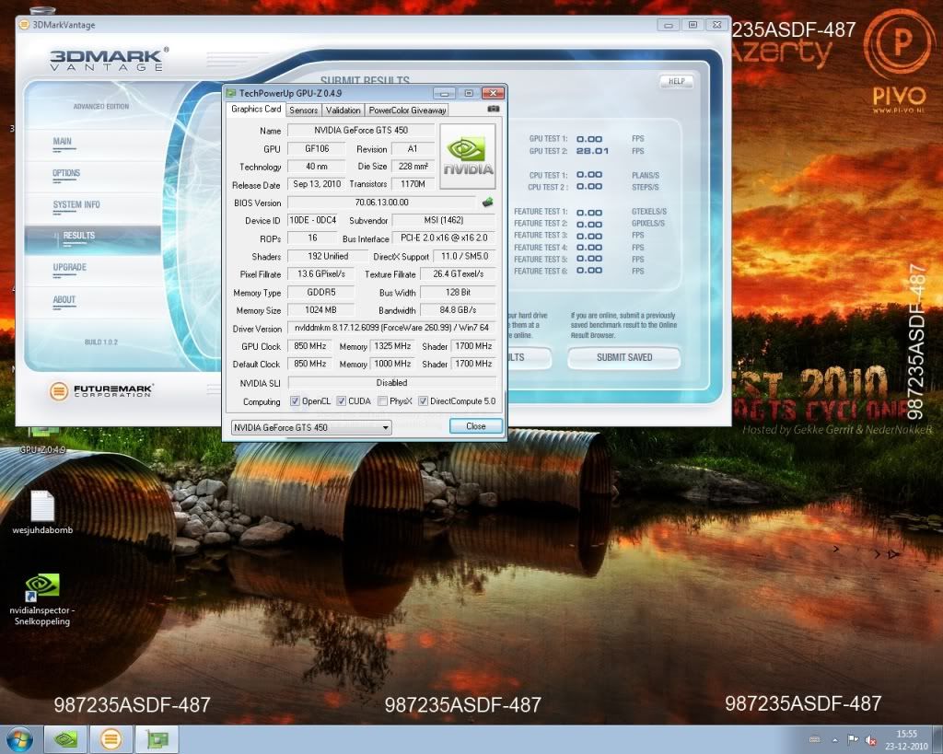Click the Memory Size value 1024 MB
943x754 pixels.
pos(320,310)
